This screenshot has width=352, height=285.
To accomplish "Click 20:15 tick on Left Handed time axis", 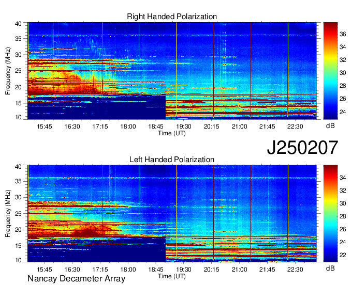I will click(x=212, y=270).
